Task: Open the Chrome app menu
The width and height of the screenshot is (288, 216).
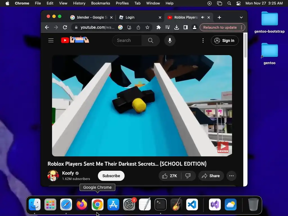Action: [22, 3]
